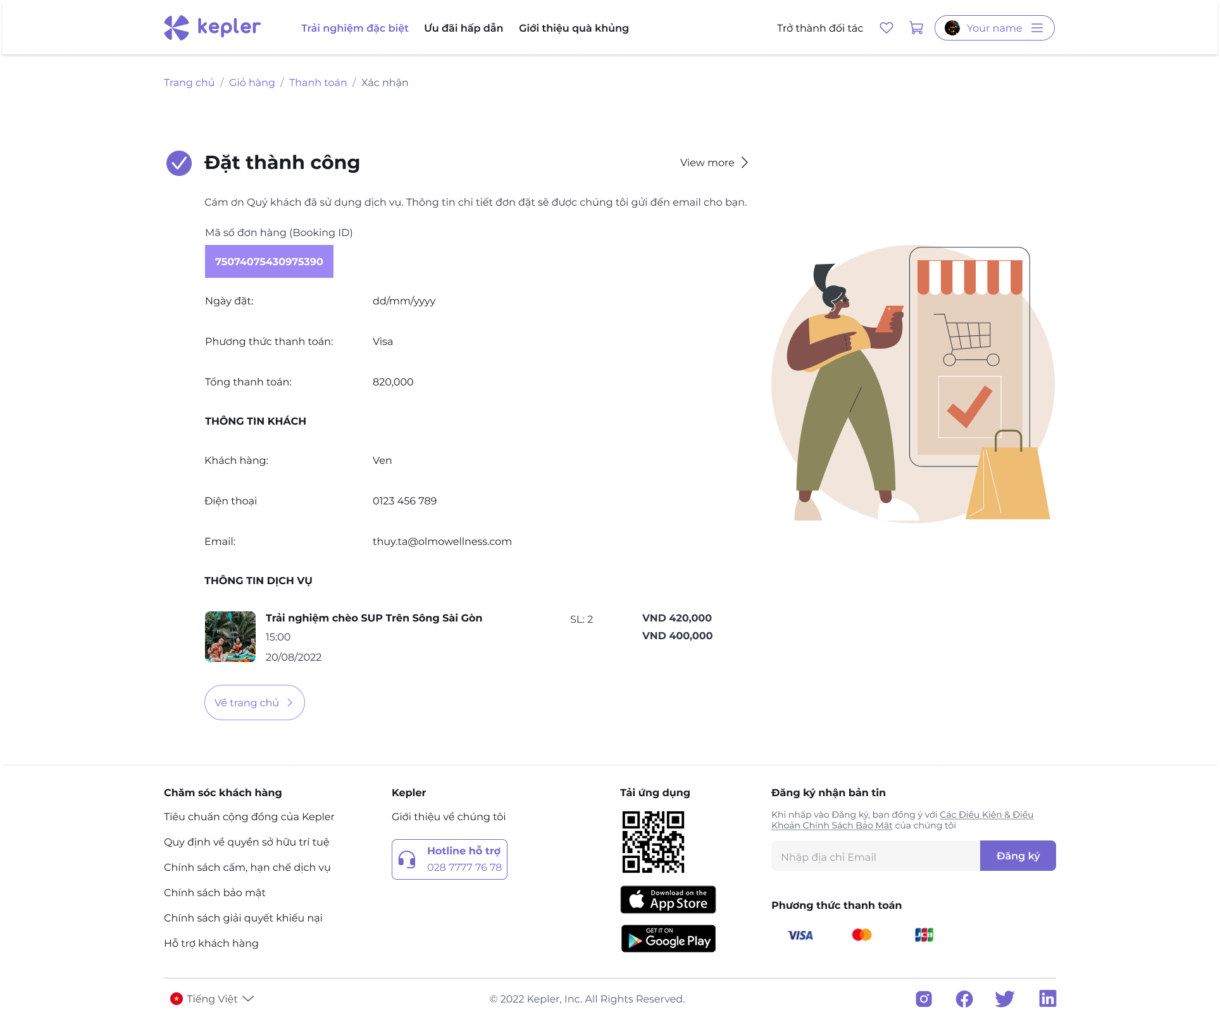
Task: Click the Kepler logo
Action: coord(212,27)
